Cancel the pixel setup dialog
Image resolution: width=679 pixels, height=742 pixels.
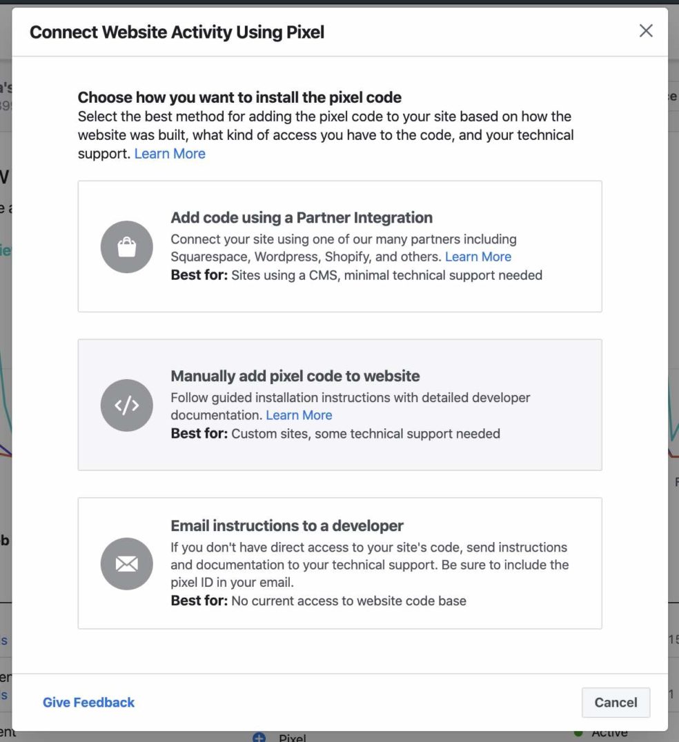(615, 702)
